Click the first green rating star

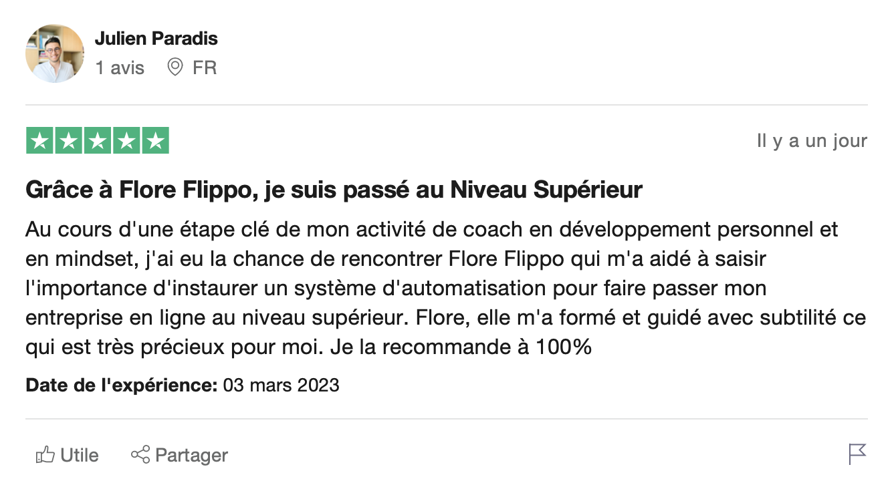[x=39, y=140]
